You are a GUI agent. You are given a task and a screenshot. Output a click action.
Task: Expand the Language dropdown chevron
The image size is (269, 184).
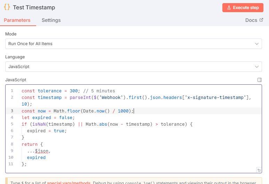[x=257, y=67]
